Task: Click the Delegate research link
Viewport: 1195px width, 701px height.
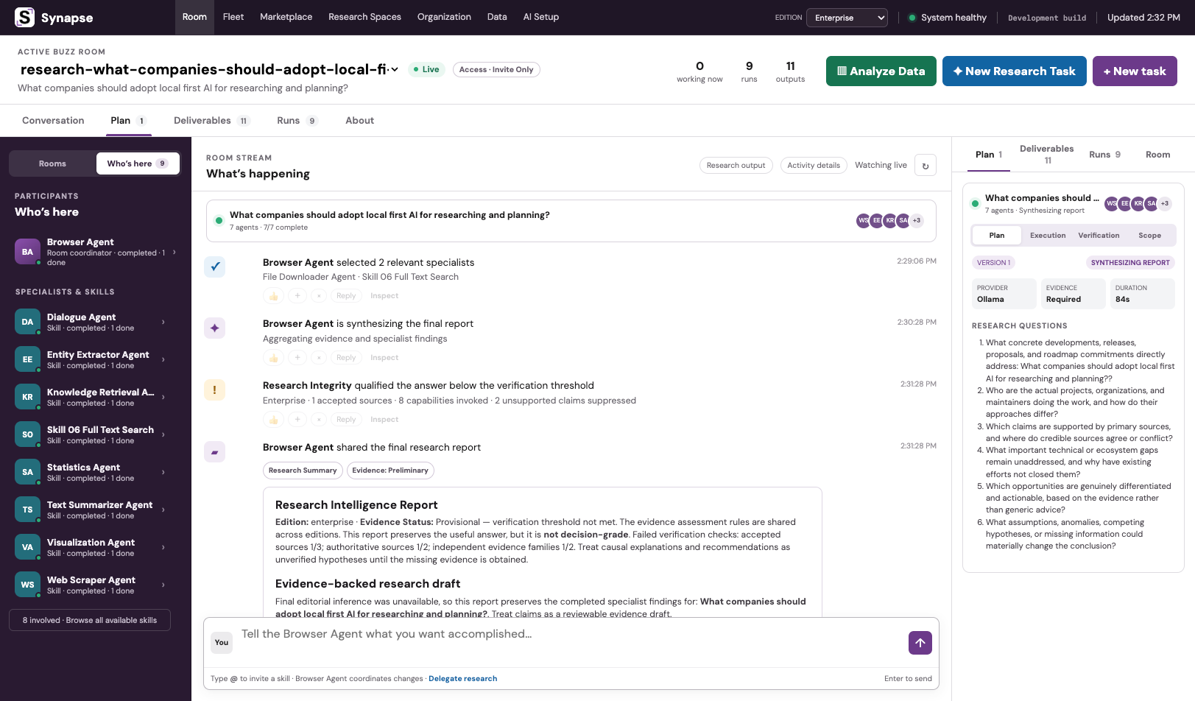Action: 462,679
